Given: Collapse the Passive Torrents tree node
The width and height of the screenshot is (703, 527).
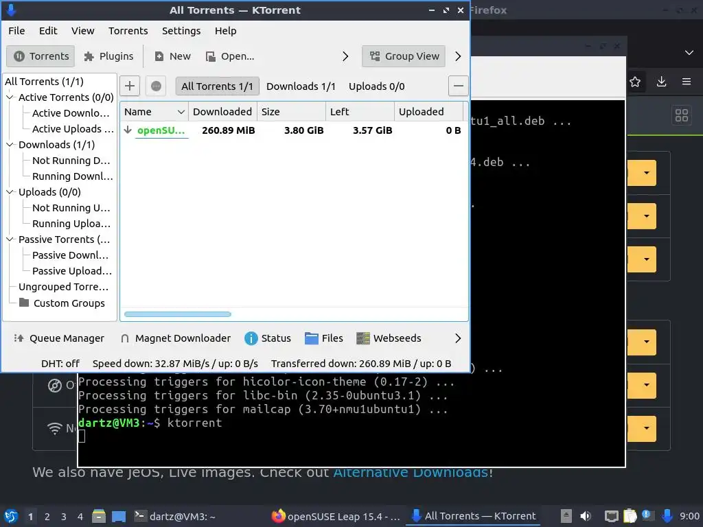Looking at the screenshot, I should pyautogui.click(x=10, y=239).
